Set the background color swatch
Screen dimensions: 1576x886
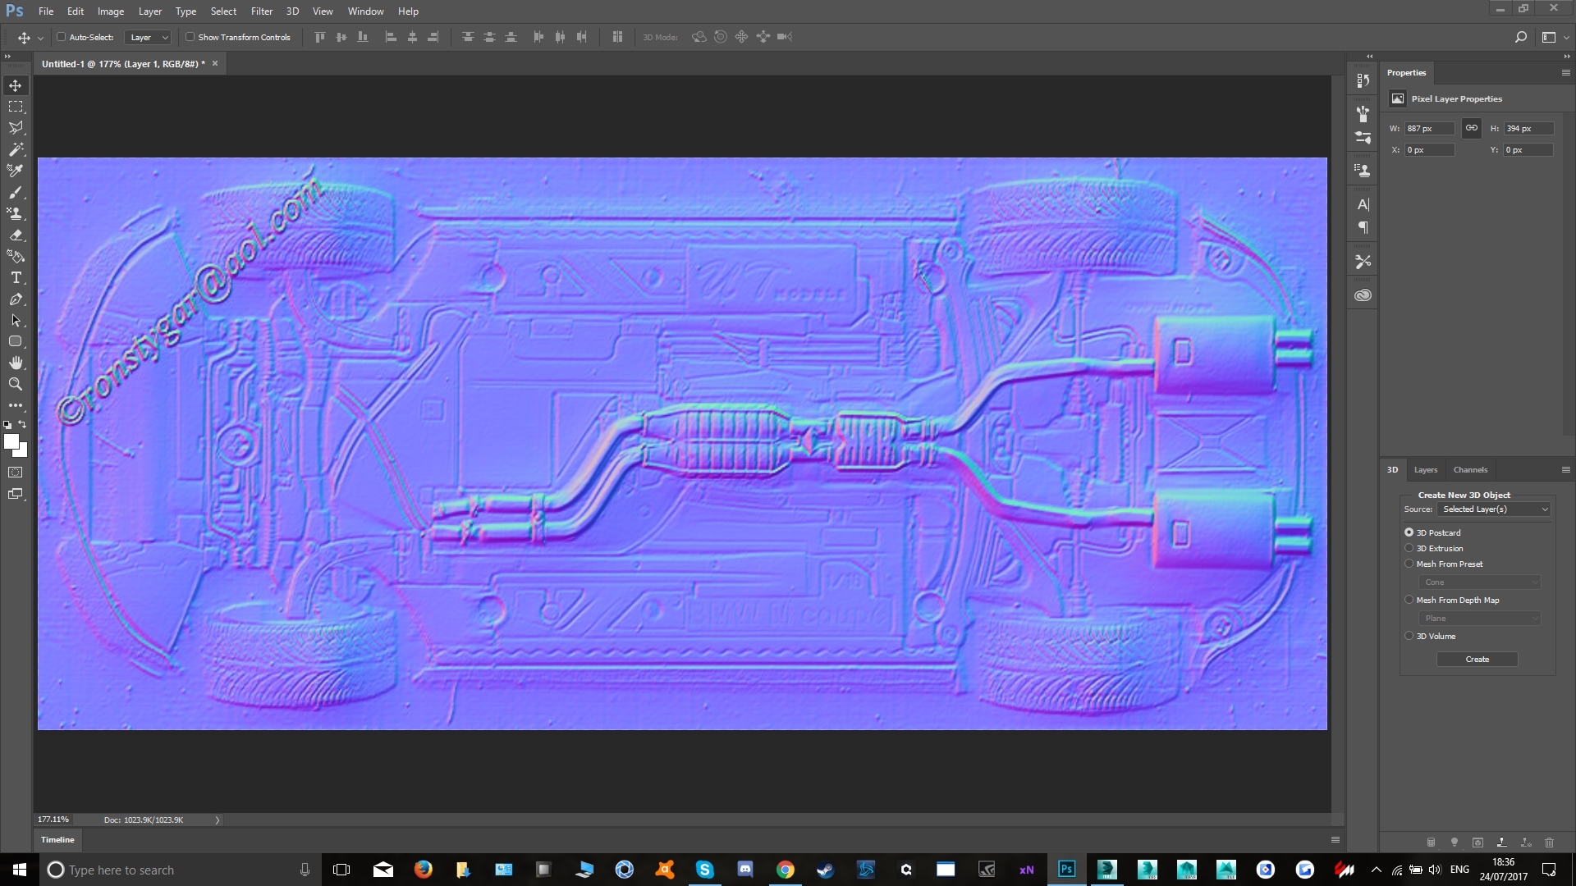pyautogui.click(x=22, y=452)
